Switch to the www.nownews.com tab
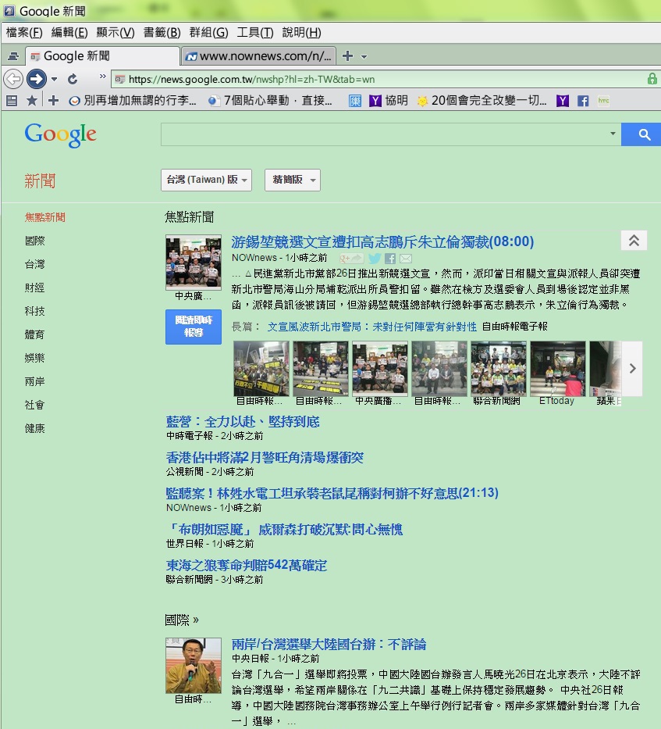The width and height of the screenshot is (661, 729). (x=260, y=56)
